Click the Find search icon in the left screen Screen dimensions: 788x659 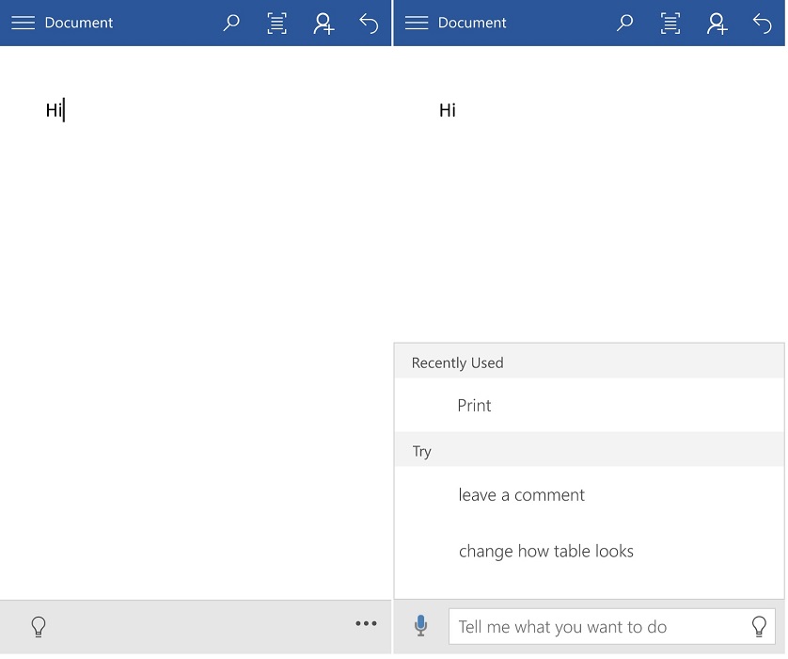tap(231, 24)
